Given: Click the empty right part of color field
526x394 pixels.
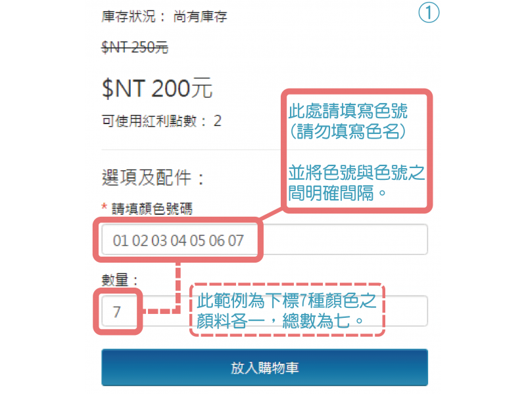Looking at the screenshot, I should (x=344, y=240).
